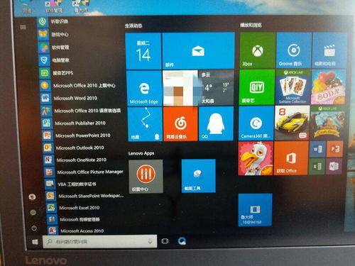Open the QQ penguin tile
The height and width of the screenshot is (266, 355).
[216, 123]
